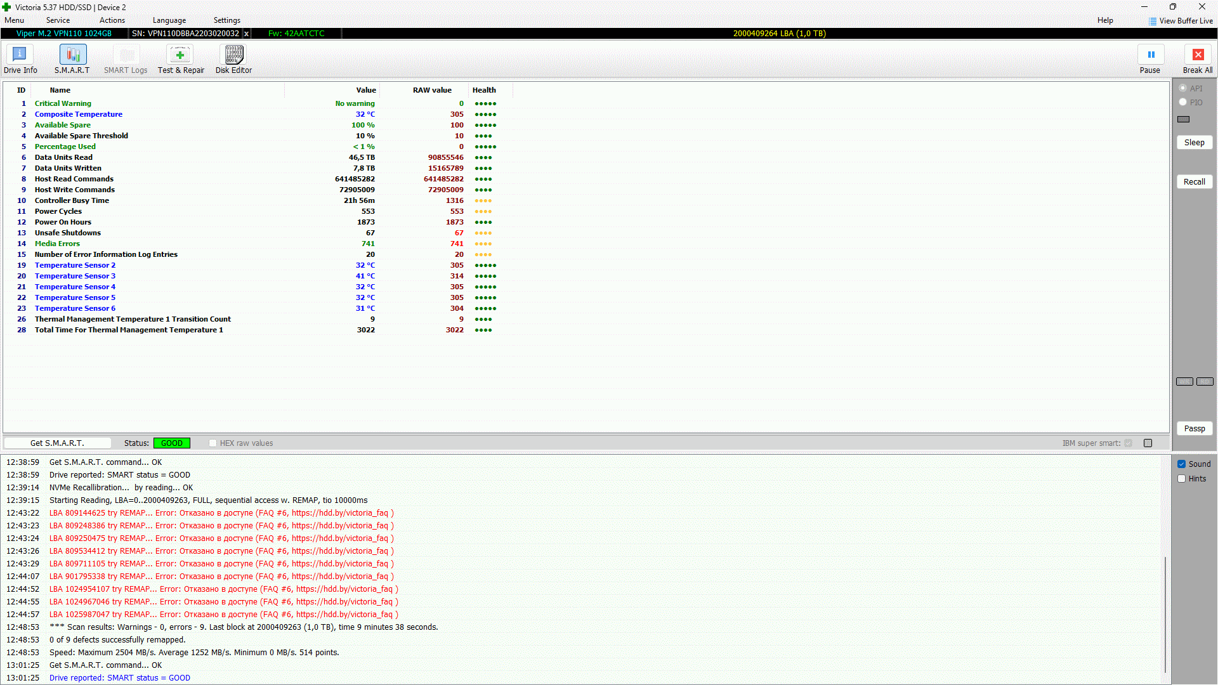
Task: Click the green GOOD status indicator
Action: click(x=171, y=443)
